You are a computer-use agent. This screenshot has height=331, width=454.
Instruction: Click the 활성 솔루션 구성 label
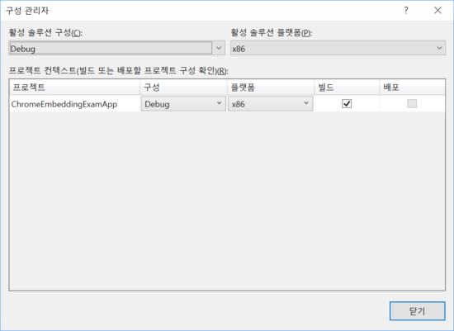45,32
